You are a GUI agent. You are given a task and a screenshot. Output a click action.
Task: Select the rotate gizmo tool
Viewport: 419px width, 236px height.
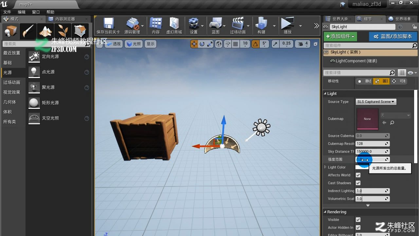(x=202, y=44)
